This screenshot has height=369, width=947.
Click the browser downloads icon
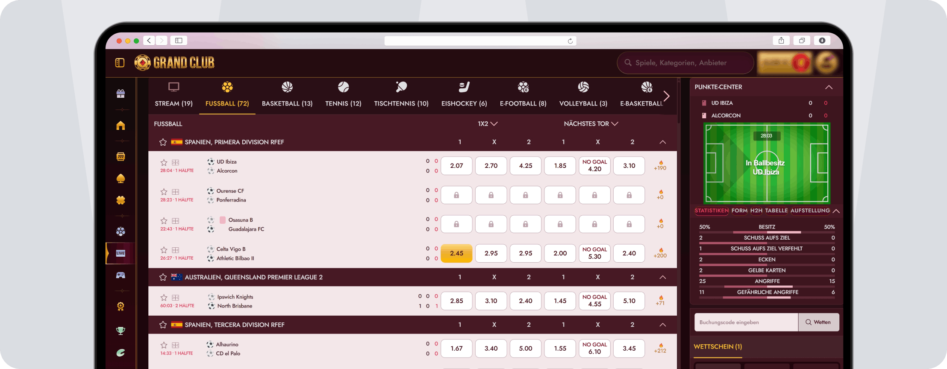[822, 41]
